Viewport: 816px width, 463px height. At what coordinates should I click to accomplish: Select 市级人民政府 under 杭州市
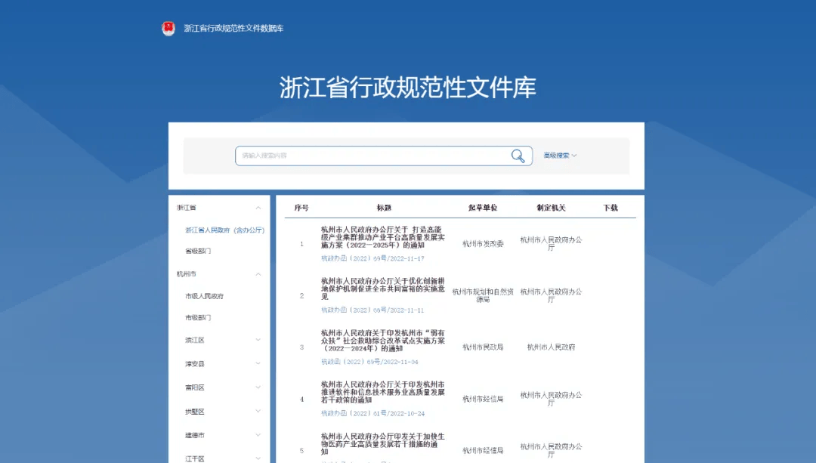204,296
